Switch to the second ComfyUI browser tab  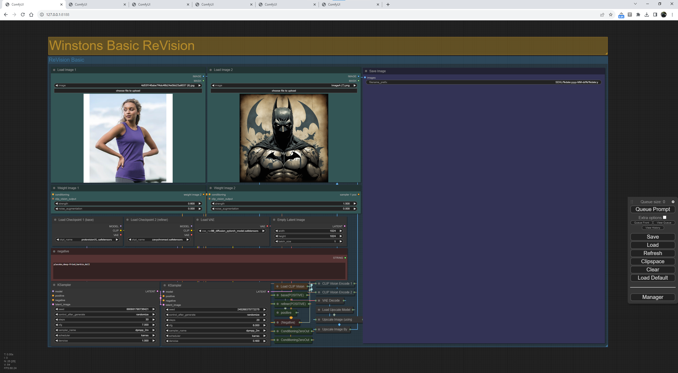pos(97,4)
